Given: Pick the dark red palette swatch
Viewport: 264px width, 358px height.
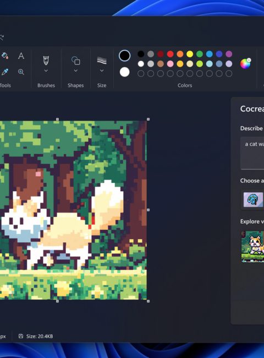Looking at the screenshot, I should pyautogui.click(x=161, y=54).
